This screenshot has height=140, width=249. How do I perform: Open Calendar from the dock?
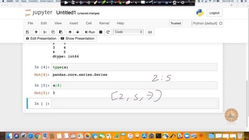pos(73,136)
